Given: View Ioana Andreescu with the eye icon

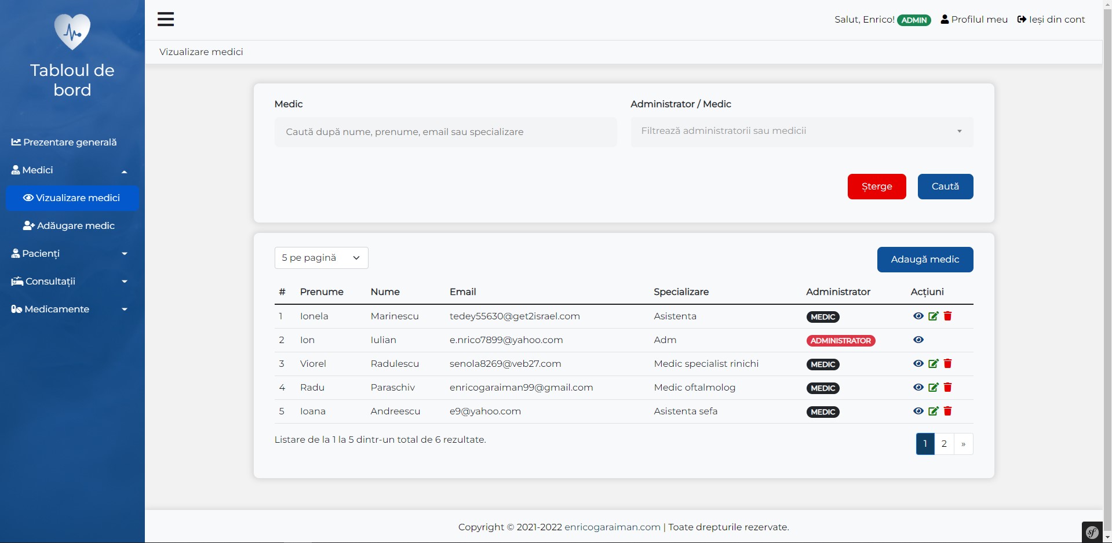Looking at the screenshot, I should point(918,411).
